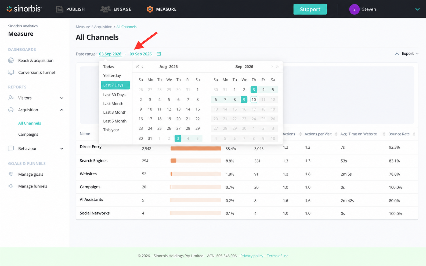Expand the Visitors menu chevron
The image size is (426, 266).
pyautogui.click(x=62, y=98)
